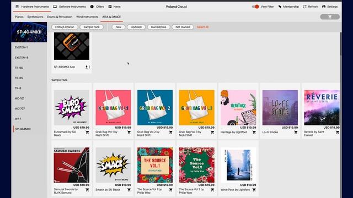The height and width of the screenshot is (198, 353).
Task: Add The Source Vol 1 to cart
Action: (x=170, y=190)
